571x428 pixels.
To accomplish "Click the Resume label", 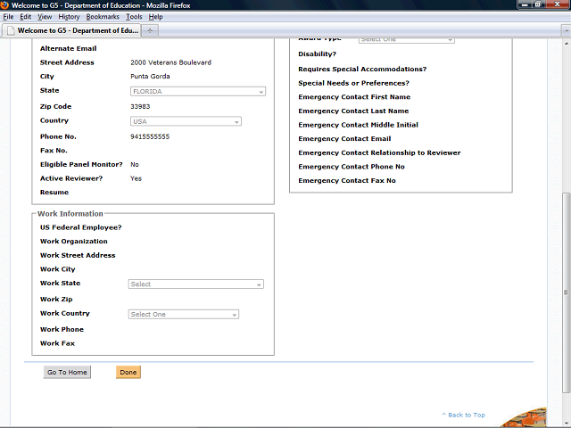I will click(54, 193).
